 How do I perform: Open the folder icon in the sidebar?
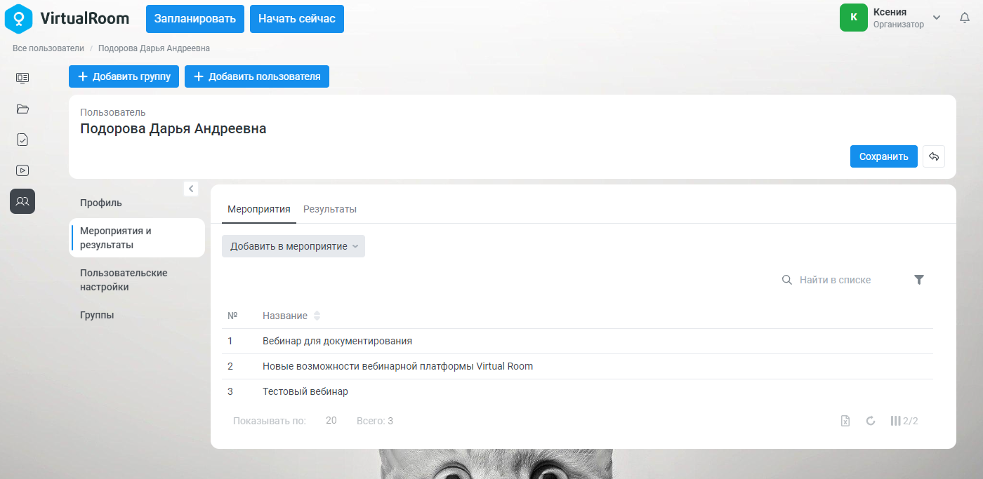(22, 109)
